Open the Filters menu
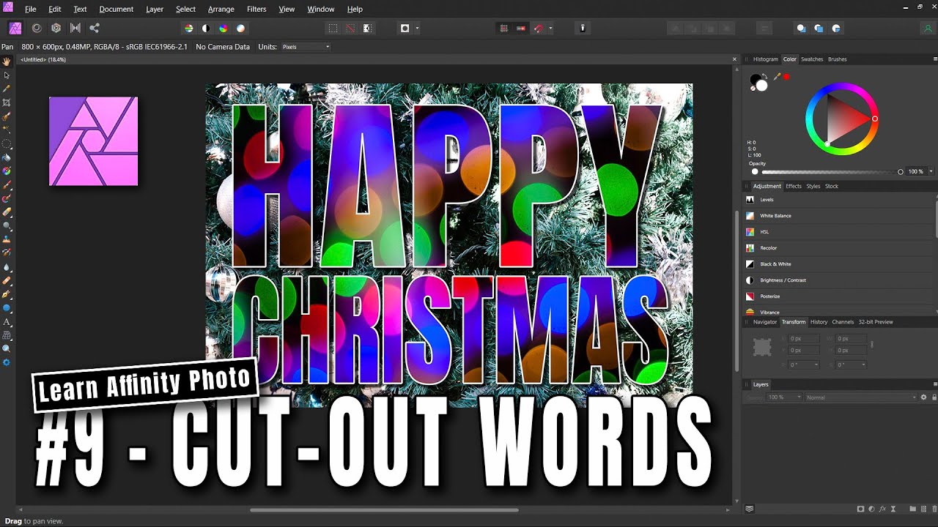 point(256,10)
